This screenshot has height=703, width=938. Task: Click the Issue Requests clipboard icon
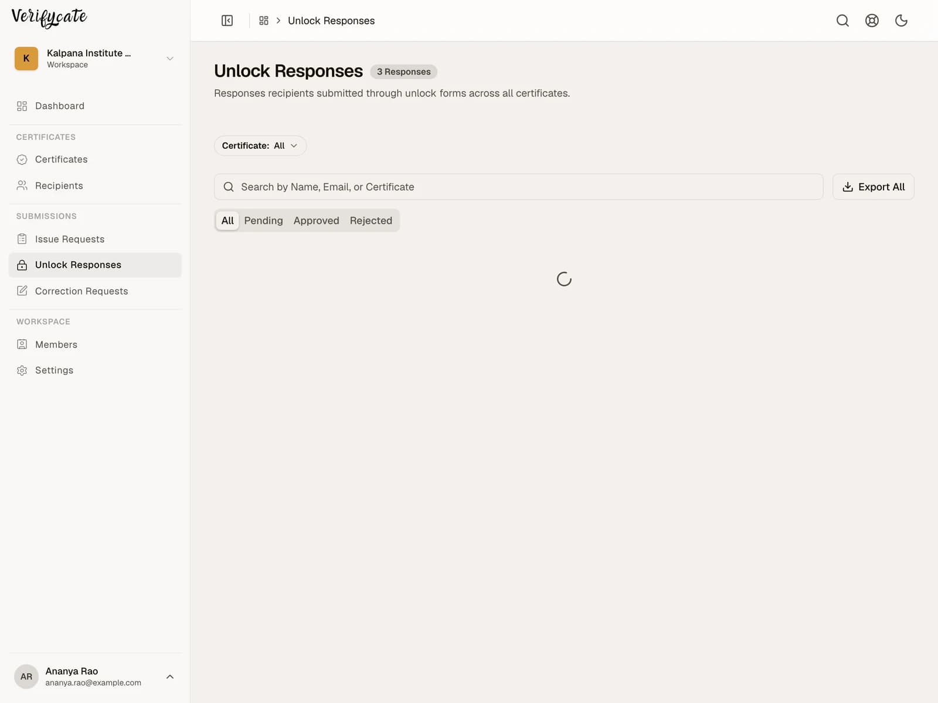tap(22, 239)
